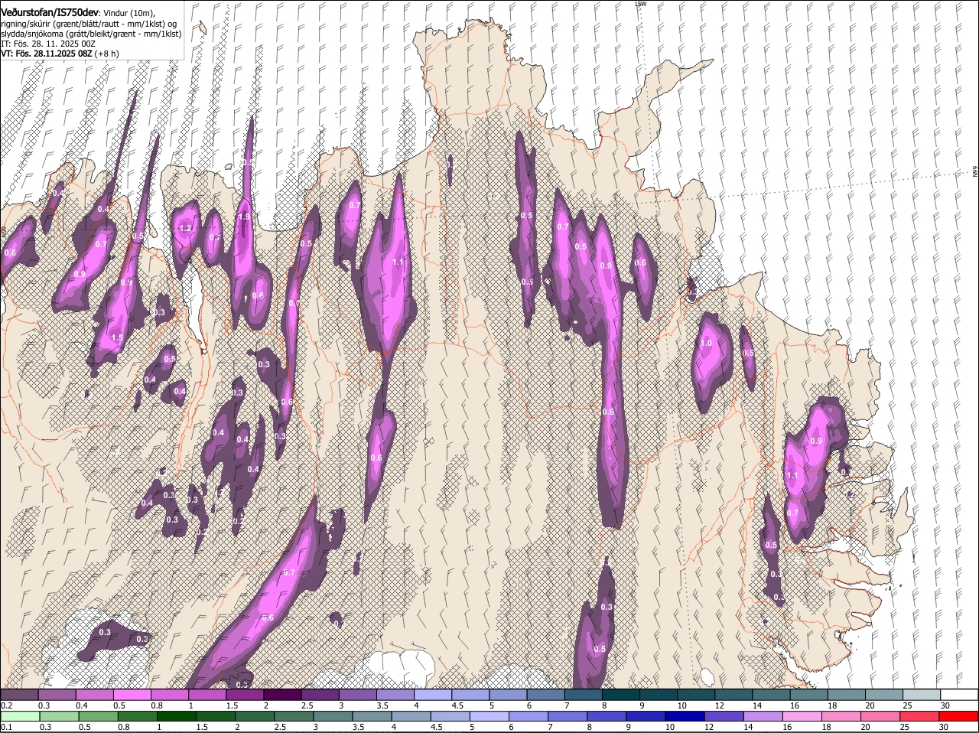Select the pale gray 25 snow legend swatch
The height and width of the screenshot is (733, 979).
[922, 695]
